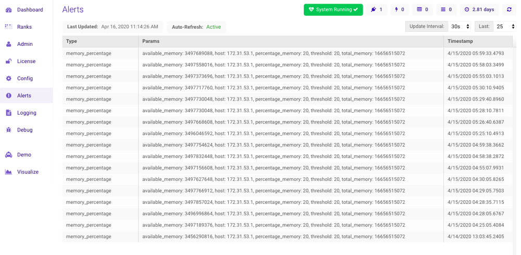Select timestamp 4/15/2020 04:58:38.2872
The height and width of the screenshot is (255, 521).
(x=476, y=156)
